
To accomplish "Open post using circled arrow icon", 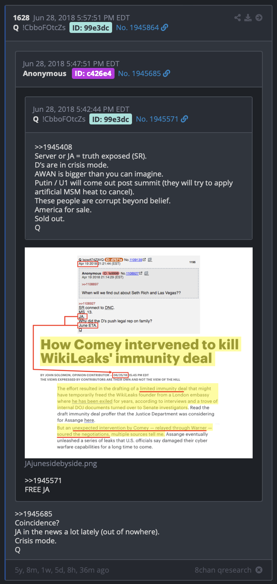I will [x=259, y=17].
